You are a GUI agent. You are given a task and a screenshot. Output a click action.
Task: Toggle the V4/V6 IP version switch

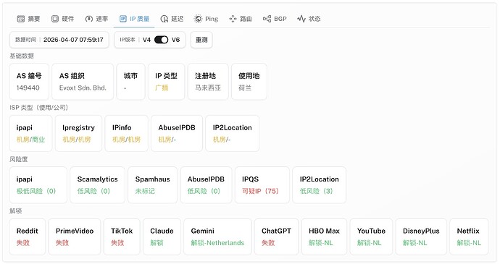coord(161,40)
